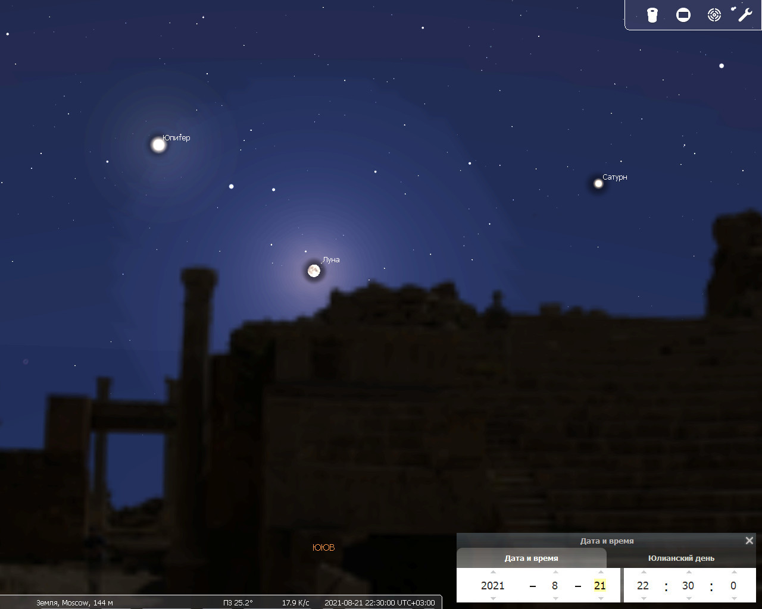The image size is (762, 609).
Task: Close the Дата и время dialog
Action: click(x=749, y=541)
